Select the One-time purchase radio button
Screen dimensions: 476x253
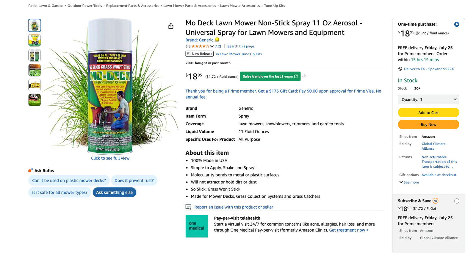pyautogui.click(x=457, y=24)
